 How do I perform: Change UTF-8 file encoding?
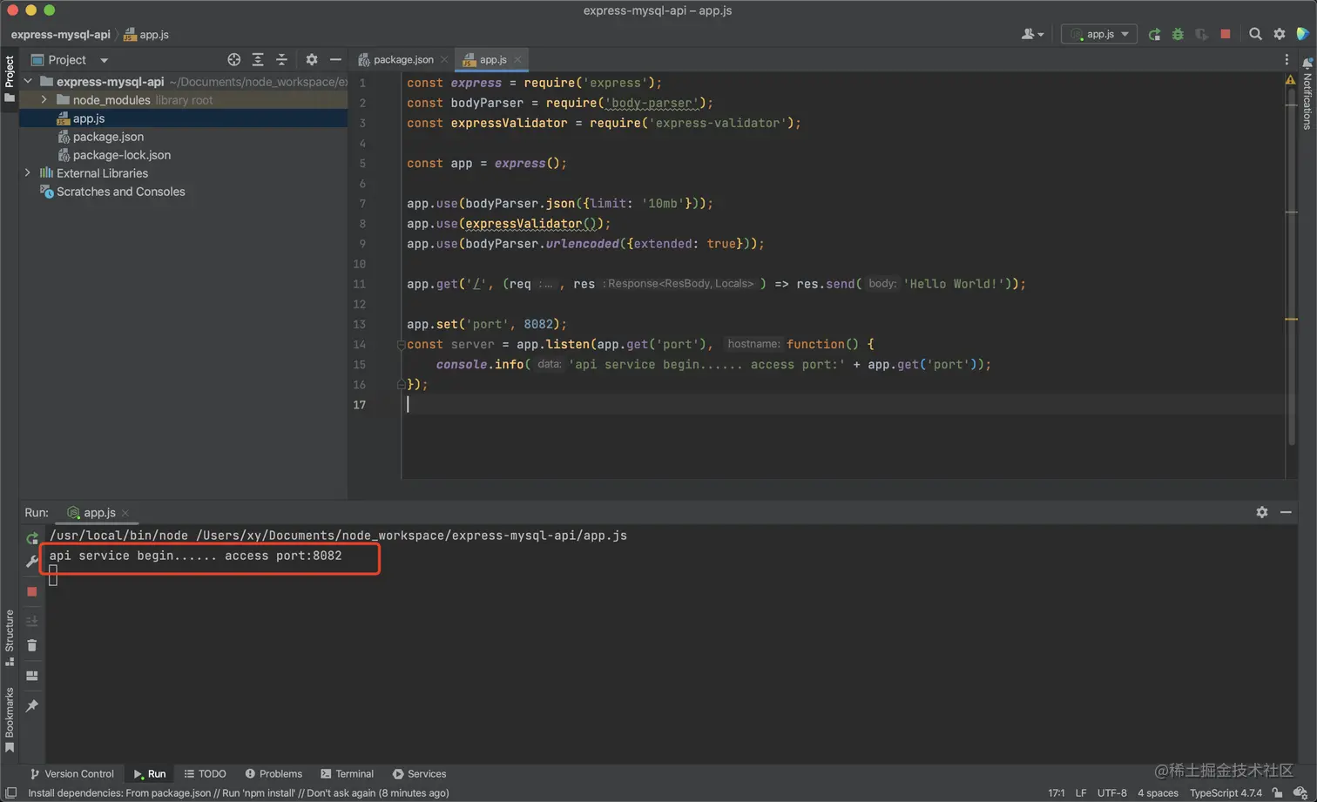[x=1111, y=792]
